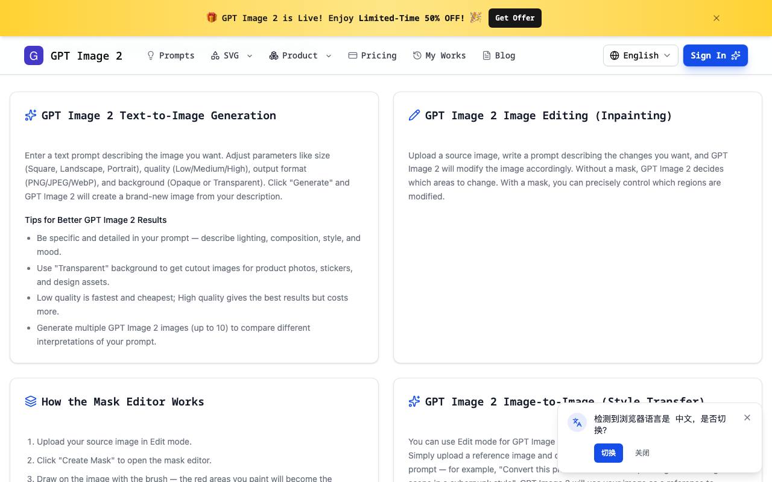Viewport: 772px width, 482px height.
Task: Click "GPT Image 2 Image Editing (Inpainting)" heading
Action: pos(548,115)
